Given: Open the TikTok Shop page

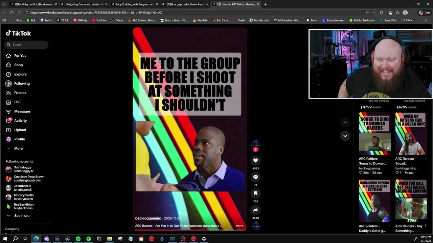Looking at the screenshot, I should pyautogui.click(x=18, y=65).
